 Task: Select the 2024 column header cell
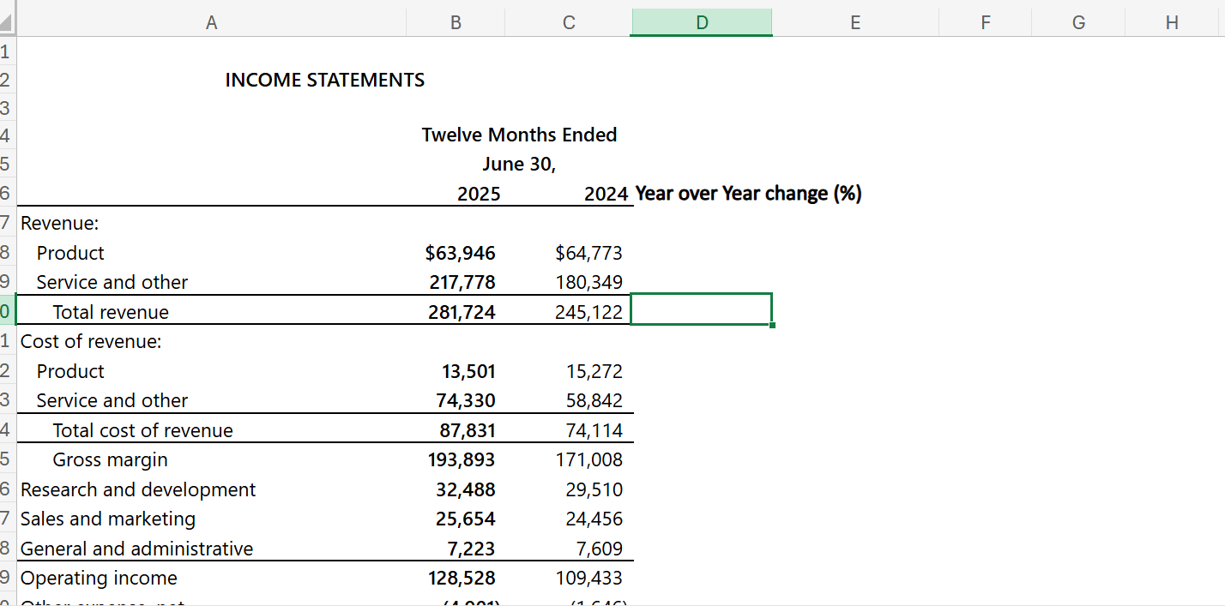pyautogui.click(x=568, y=193)
